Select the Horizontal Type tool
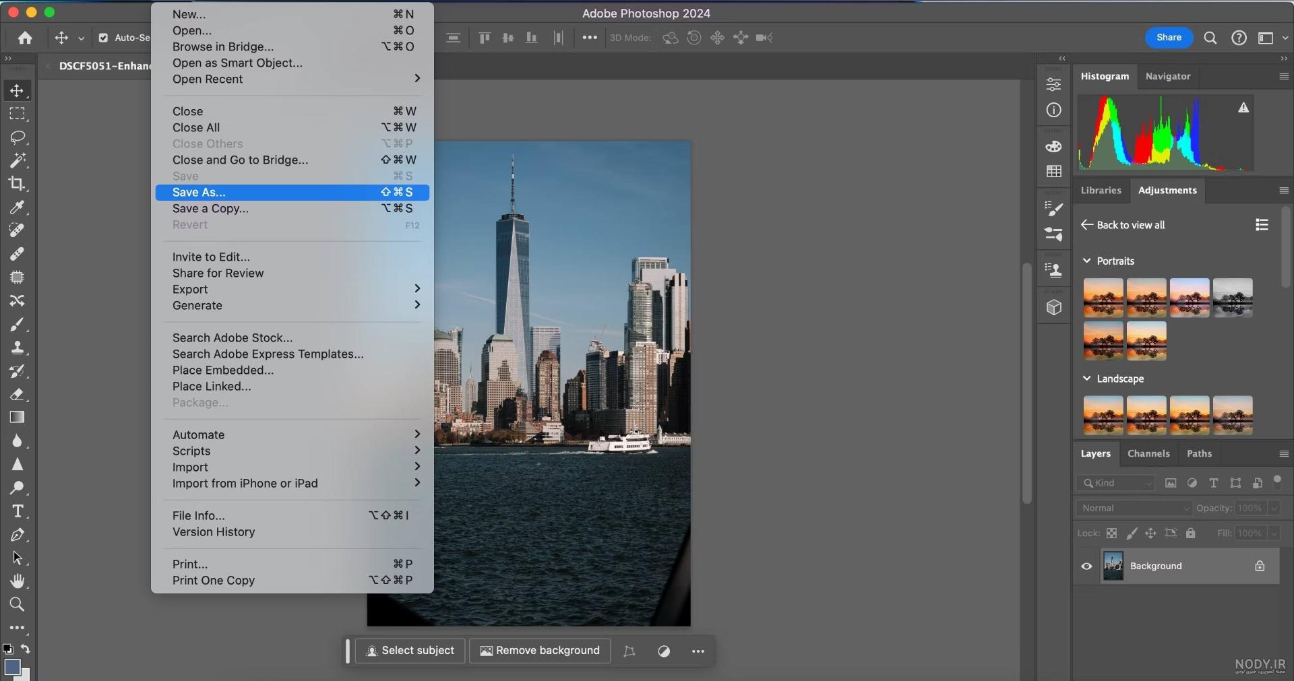The height and width of the screenshot is (681, 1294). tap(18, 511)
